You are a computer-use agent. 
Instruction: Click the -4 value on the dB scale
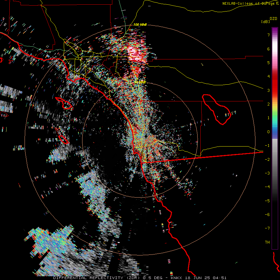click(x=267, y=187)
